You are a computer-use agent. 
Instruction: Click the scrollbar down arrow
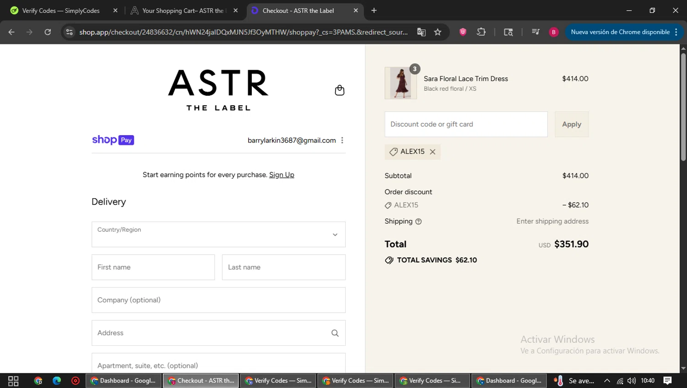683,368
